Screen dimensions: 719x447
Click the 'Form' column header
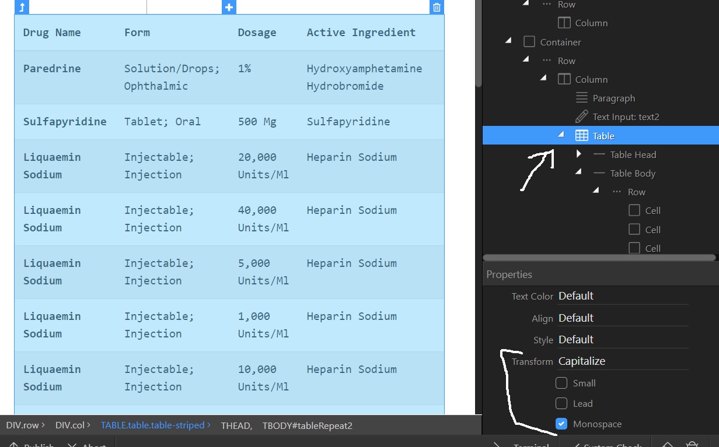137,33
